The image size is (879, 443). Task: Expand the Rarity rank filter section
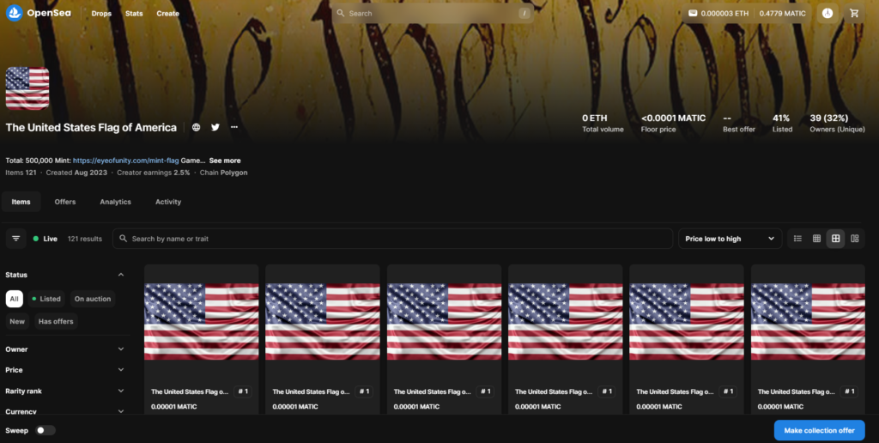[65, 391]
